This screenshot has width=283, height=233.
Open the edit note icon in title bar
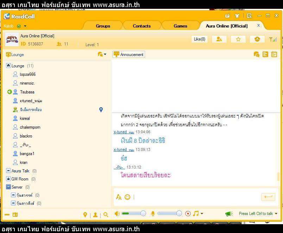227,16
